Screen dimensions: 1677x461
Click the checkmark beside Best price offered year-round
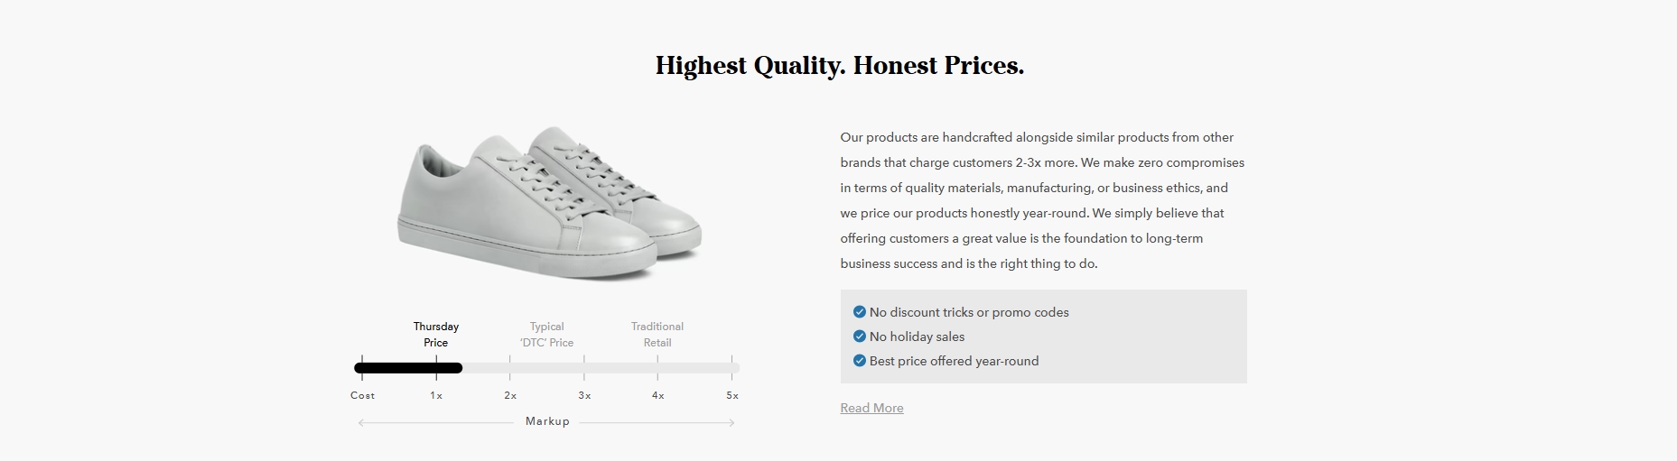[x=859, y=361]
